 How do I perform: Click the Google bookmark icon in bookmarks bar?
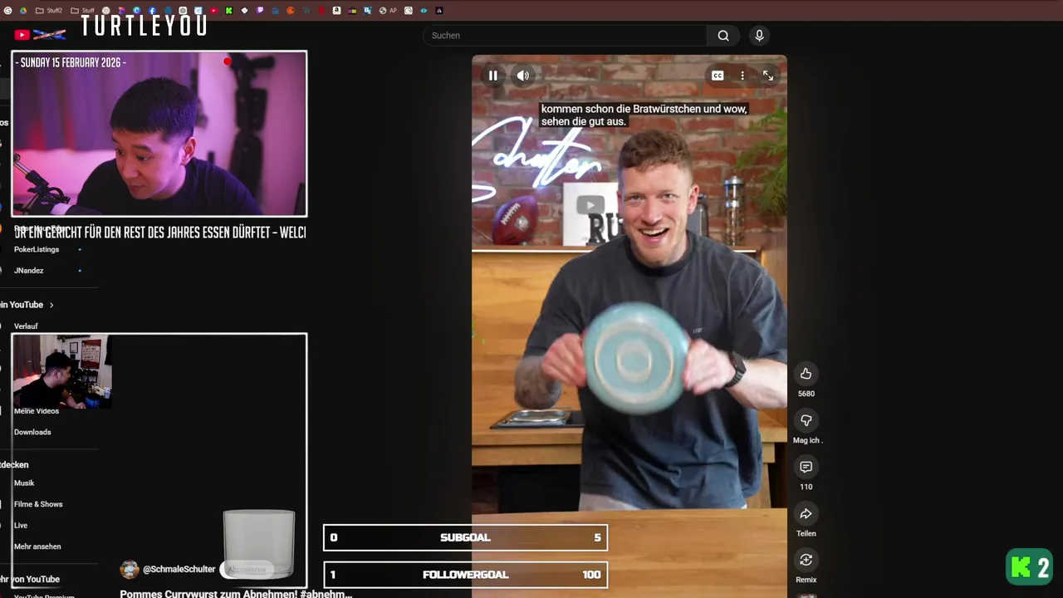pyautogui.click(x=7, y=11)
